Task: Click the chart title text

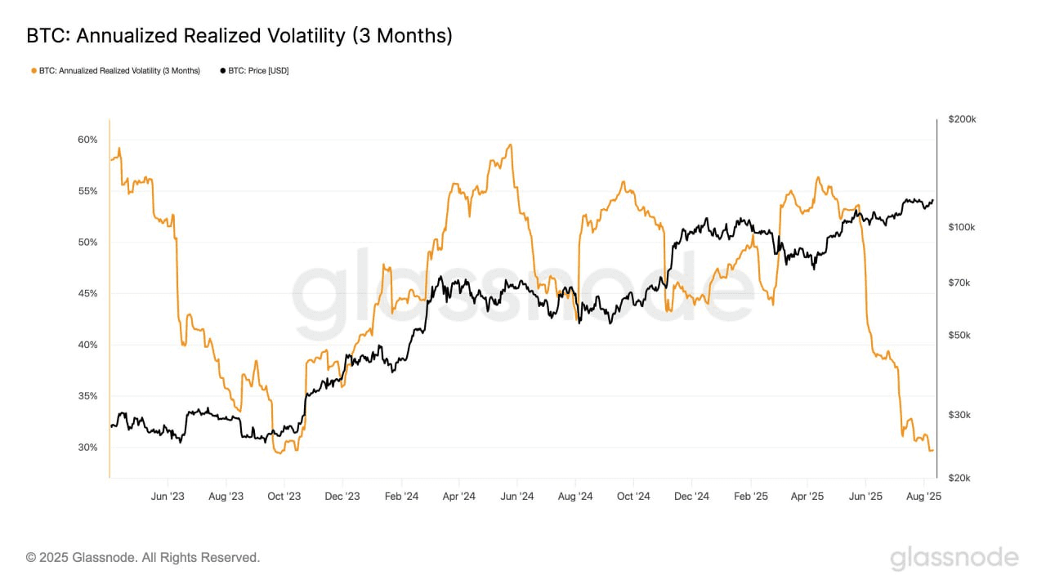Action: point(239,36)
